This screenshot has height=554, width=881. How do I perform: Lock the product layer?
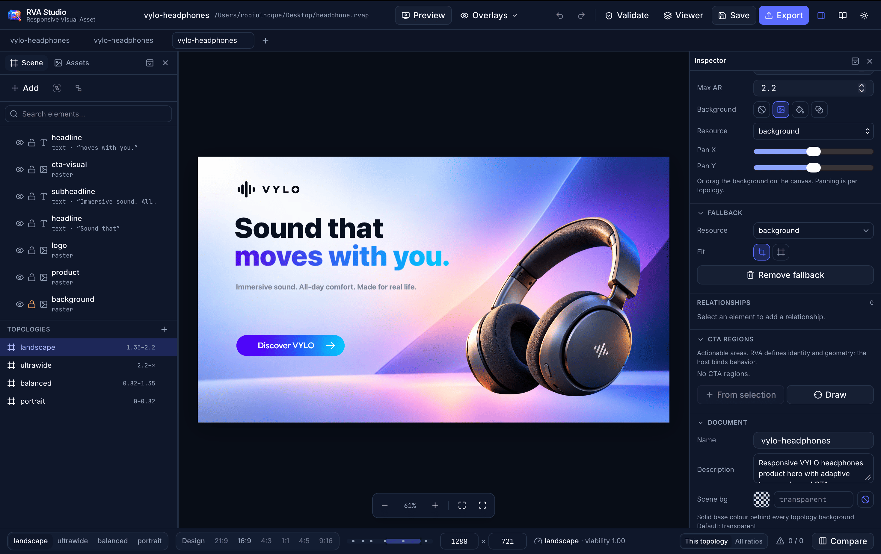tap(32, 277)
